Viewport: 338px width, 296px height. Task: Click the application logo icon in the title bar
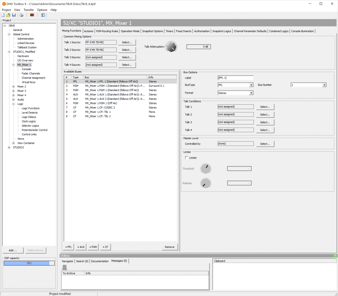pyautogui.click(x=3, y=3)
